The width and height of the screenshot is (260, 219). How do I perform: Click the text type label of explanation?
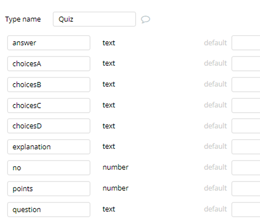tap(109, 147)
